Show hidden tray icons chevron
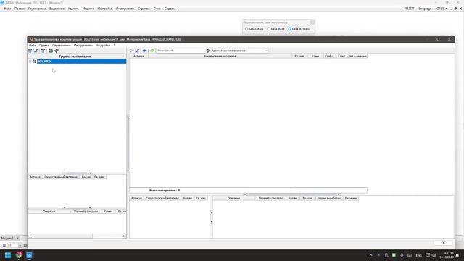Screen dimensions: 464x261 (370, 255)
